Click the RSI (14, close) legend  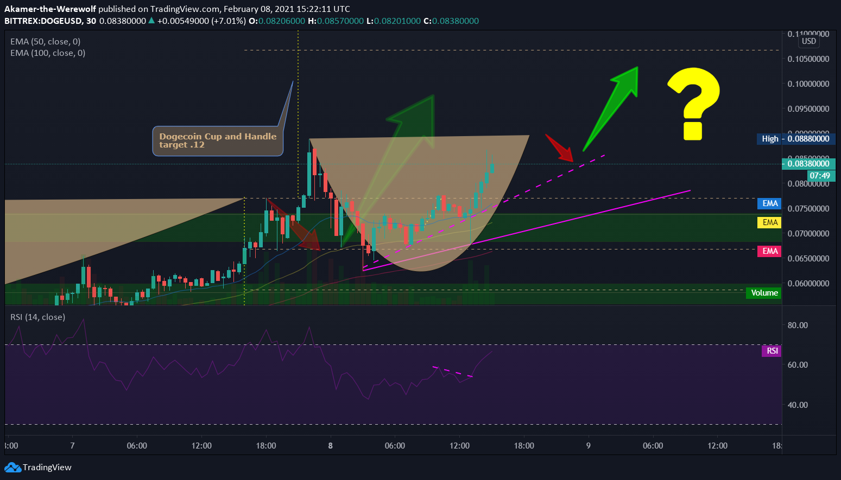(x=38, y=317)
